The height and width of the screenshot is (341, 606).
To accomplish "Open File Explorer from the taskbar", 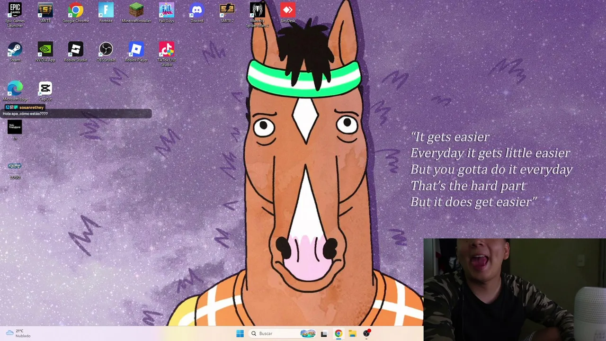I will pos(352,333).
